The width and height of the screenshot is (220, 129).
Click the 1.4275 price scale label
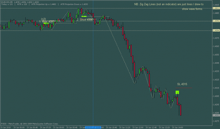click(216, 121)
